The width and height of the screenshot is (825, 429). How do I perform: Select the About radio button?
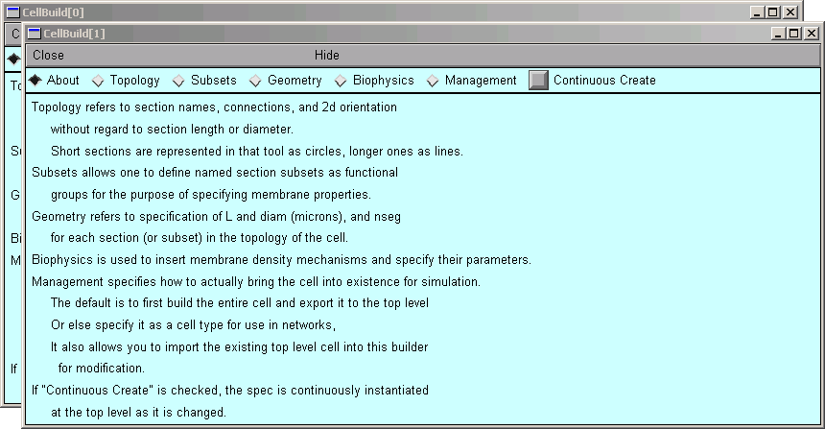[x=35, y=81]
